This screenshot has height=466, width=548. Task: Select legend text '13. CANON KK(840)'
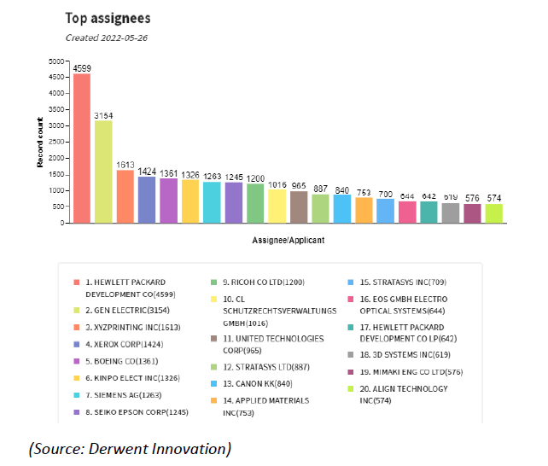pos(258,383)
